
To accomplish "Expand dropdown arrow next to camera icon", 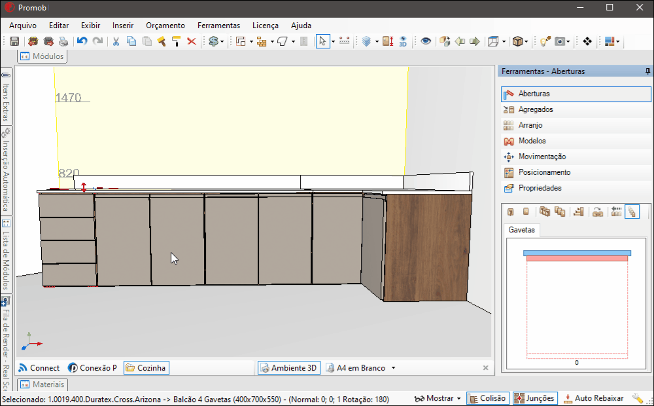I will point(568,41).
